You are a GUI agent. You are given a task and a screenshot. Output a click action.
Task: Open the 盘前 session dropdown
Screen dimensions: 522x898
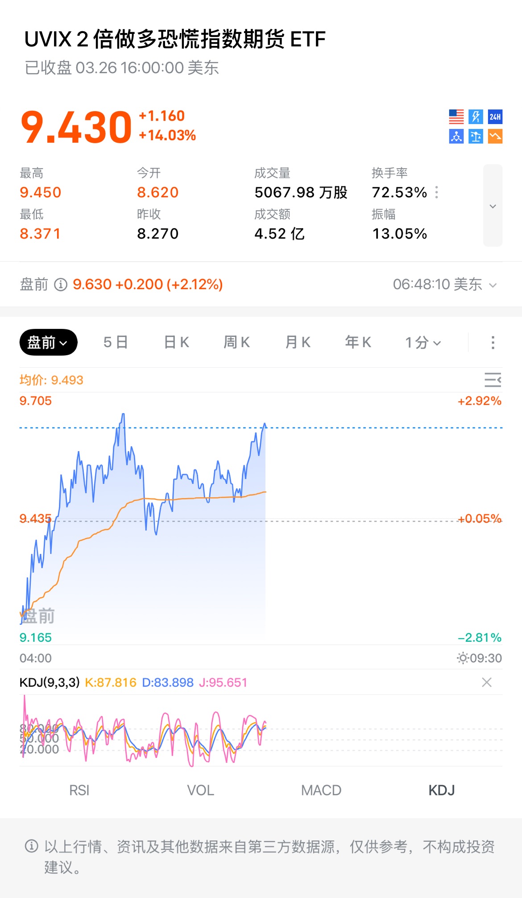click(48, 342)
